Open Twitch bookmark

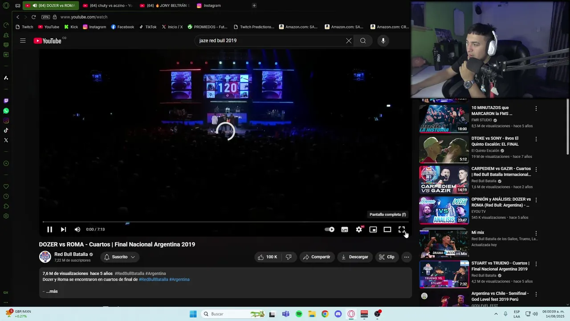click(x=24, y=27)
